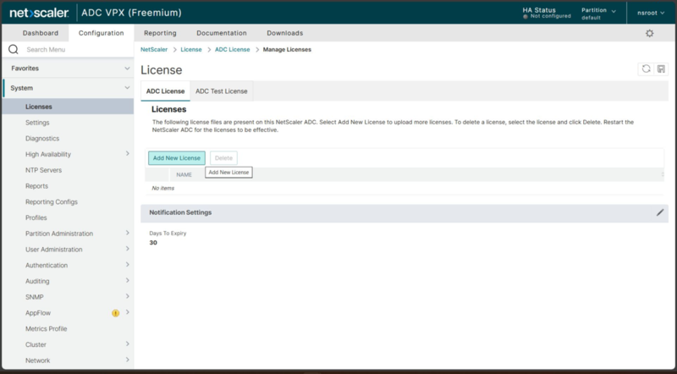
Task: Click the Days To Expiry value 30
Action: click(153, 243)
